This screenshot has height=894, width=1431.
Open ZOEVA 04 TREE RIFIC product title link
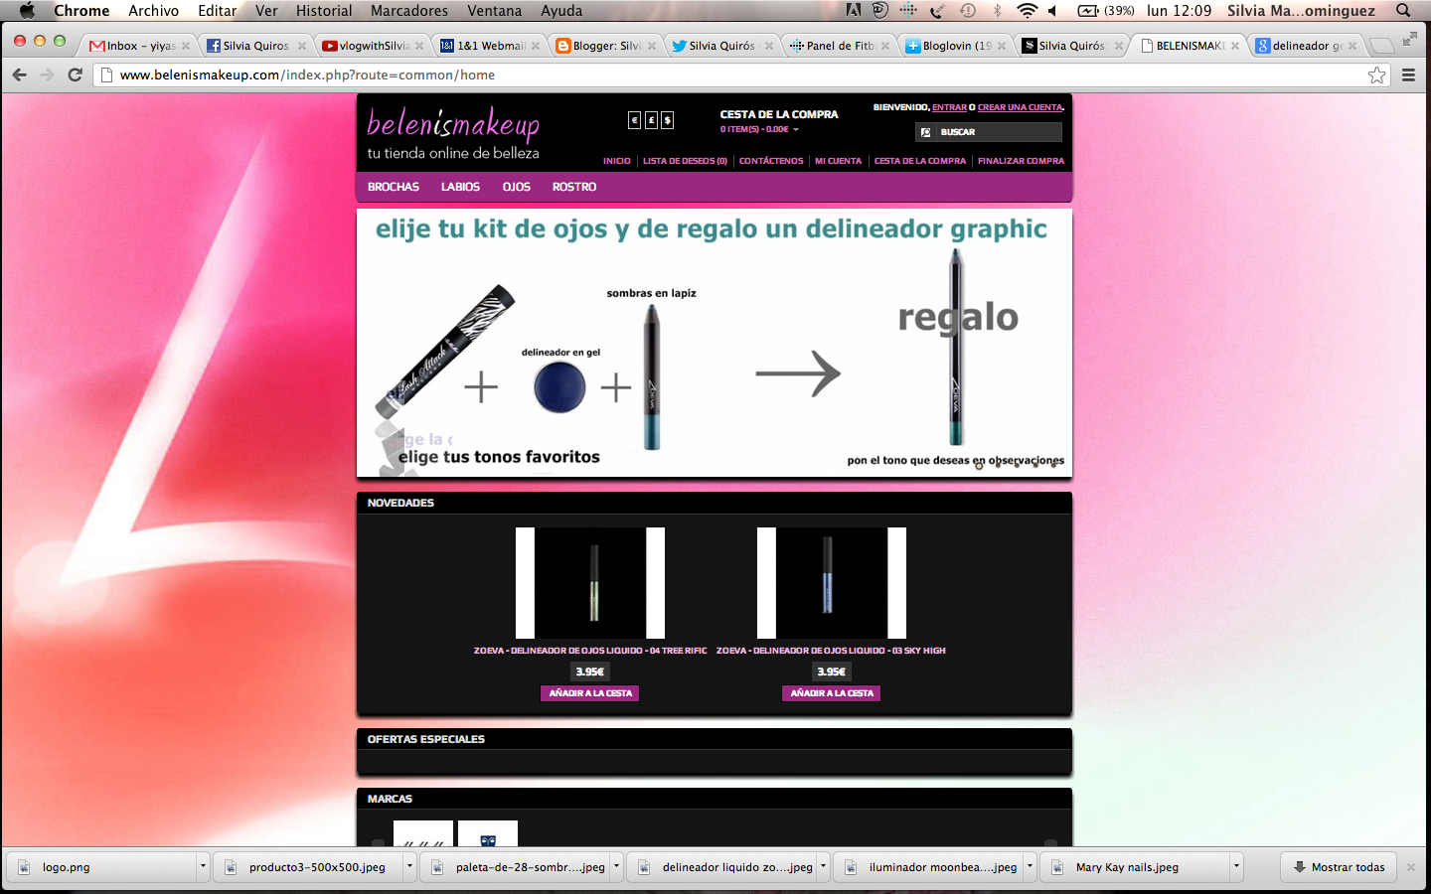tap(590, 651)
